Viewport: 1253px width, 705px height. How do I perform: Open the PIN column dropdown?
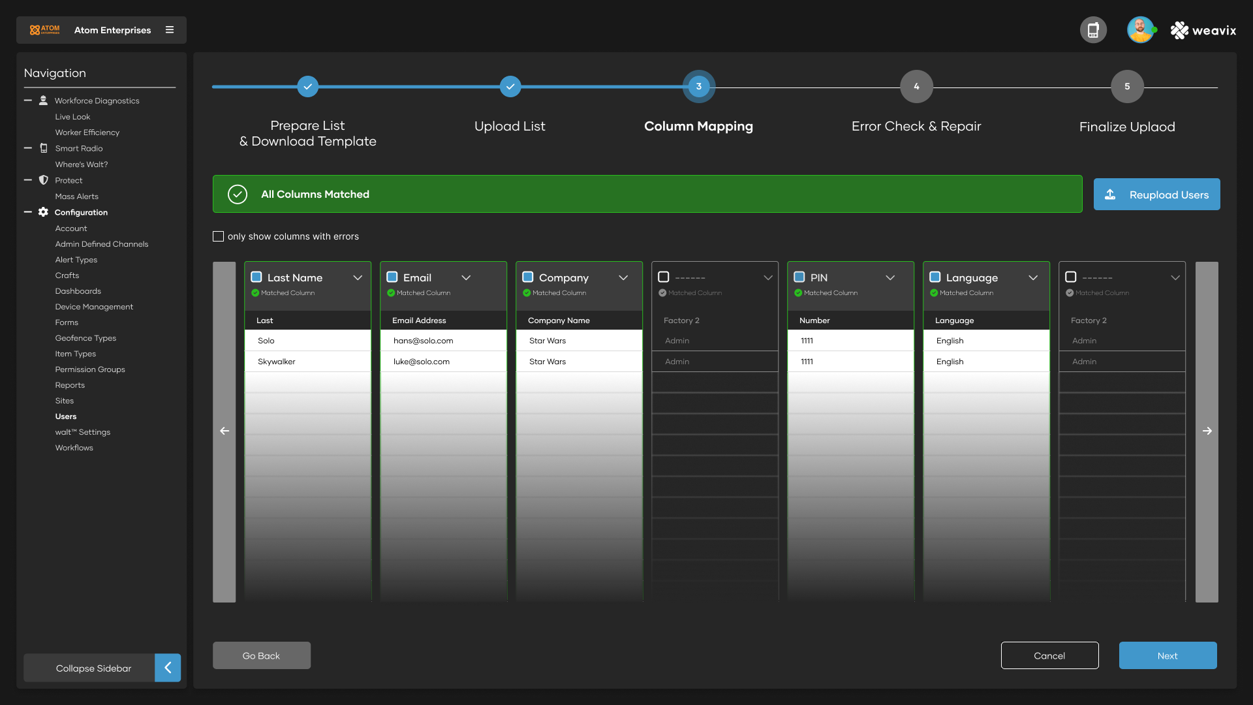point(890,278)
